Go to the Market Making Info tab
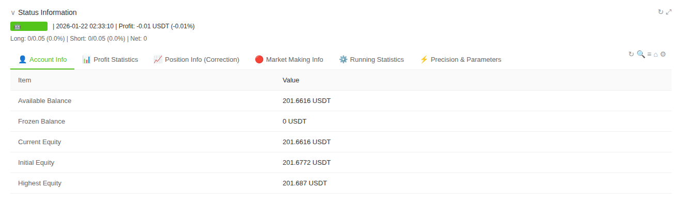The width and height of the screenshot is (682, 206). [289, 60]
